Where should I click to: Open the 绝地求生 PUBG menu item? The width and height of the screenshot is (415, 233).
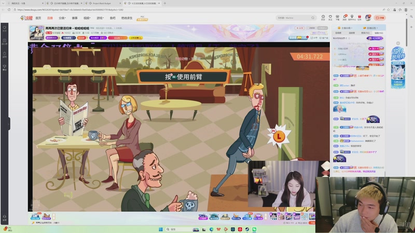127,18
